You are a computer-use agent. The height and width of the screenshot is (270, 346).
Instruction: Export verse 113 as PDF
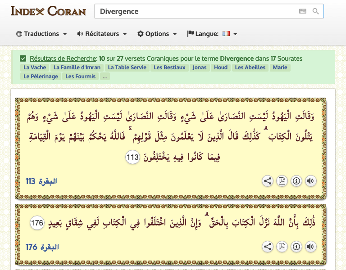click(x=282, y=181)
